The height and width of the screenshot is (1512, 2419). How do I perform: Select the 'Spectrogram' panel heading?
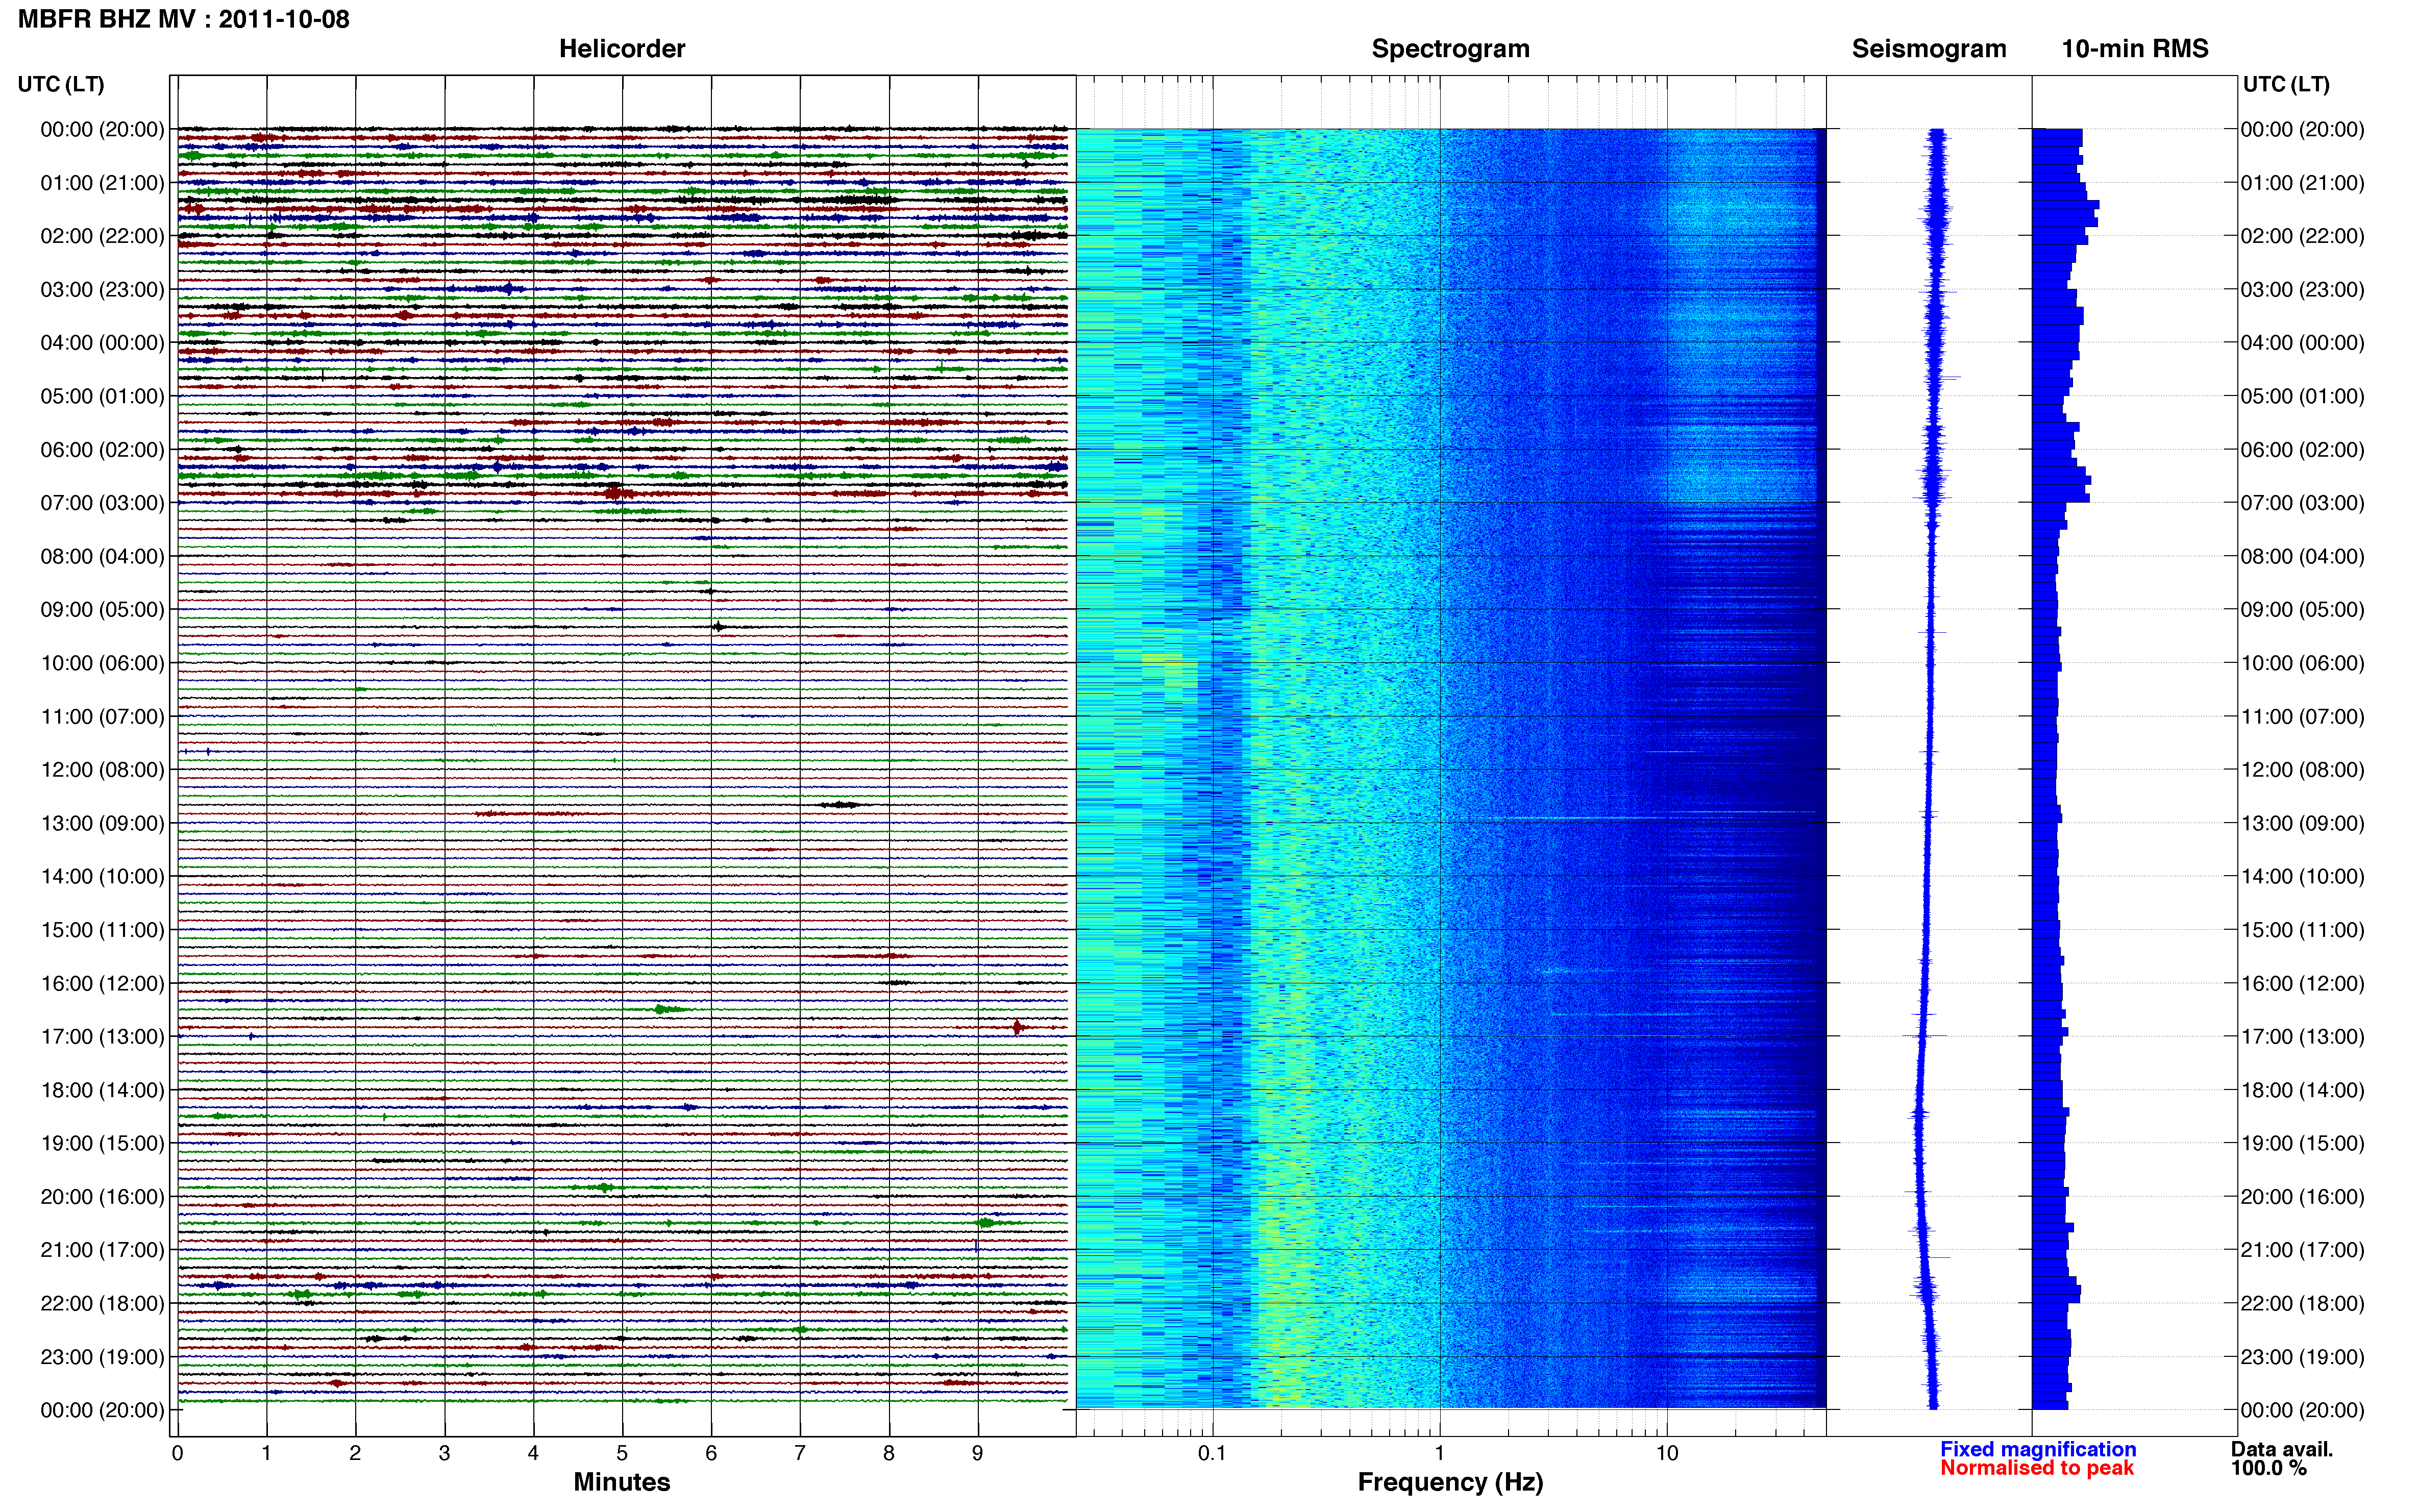pos(1450,49)
